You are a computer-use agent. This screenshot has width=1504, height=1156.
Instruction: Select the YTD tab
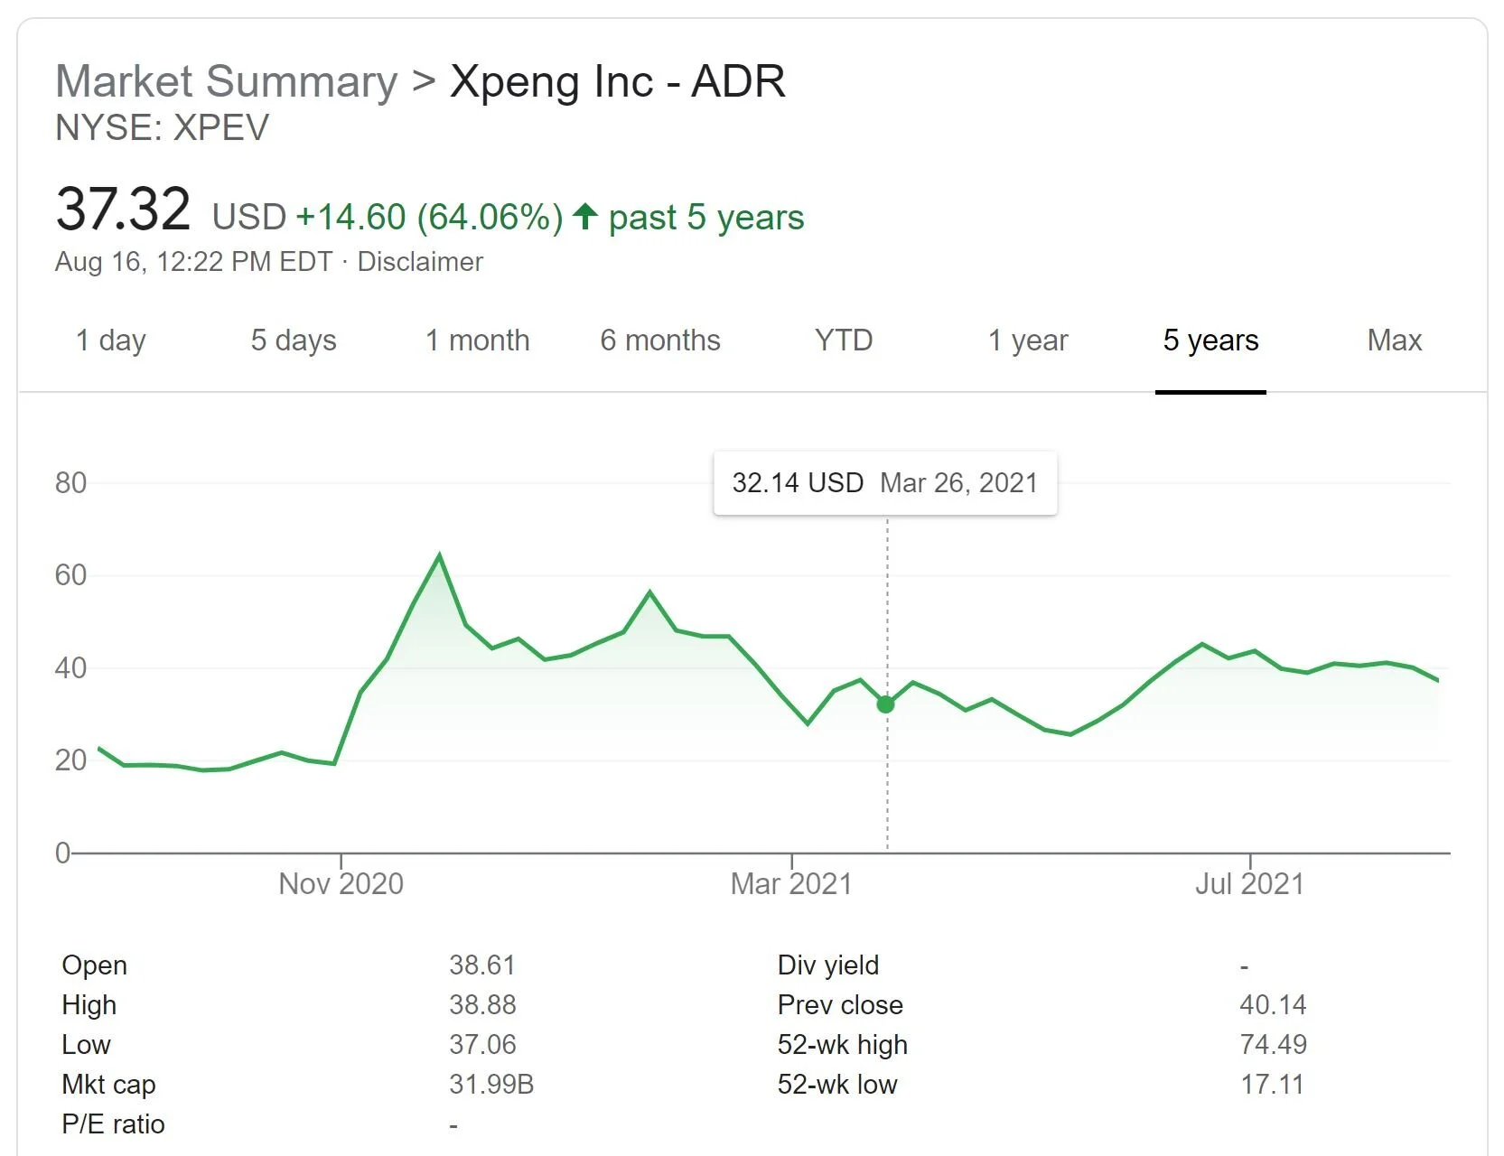pyautogui.click(x=844, y=340)
